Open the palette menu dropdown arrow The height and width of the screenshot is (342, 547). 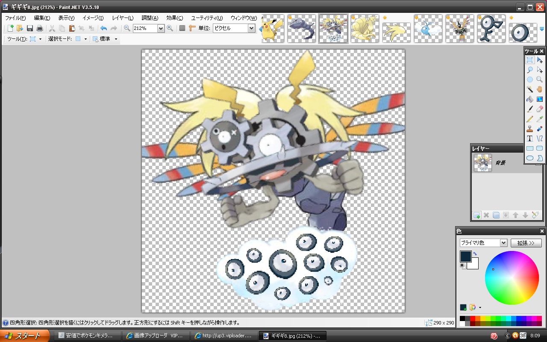[480, 307]
